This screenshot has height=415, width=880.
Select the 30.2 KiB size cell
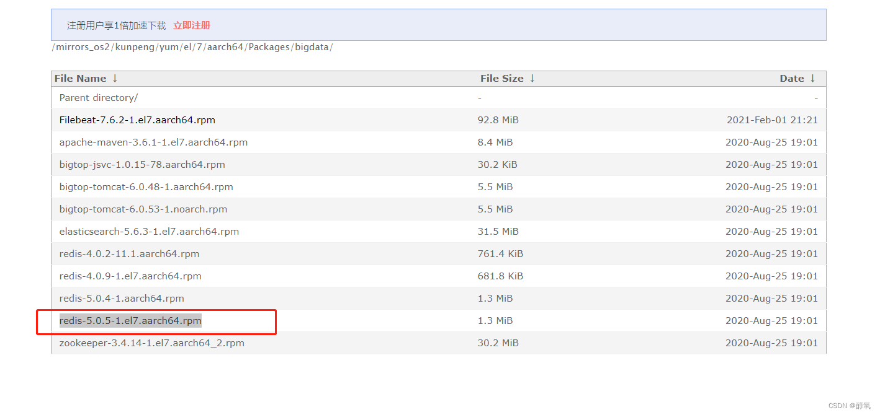coord(498,165)
